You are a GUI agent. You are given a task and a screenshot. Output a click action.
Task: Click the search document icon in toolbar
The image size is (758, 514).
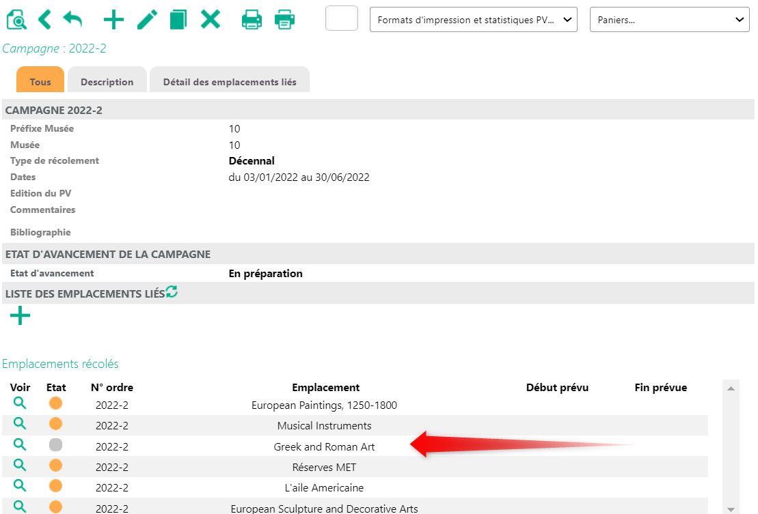click(16, 20)
